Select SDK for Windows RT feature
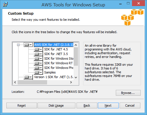Viewport: 147px width, 115px height. point(58,63)
